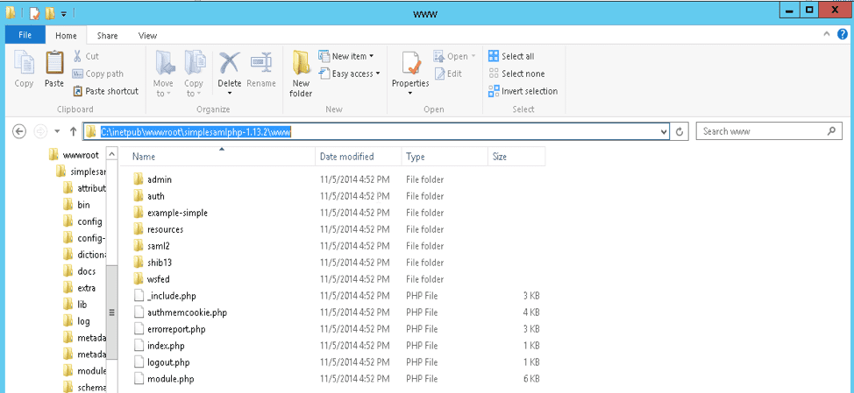The height and width of the screenshot is (393, 854).
Task: Sort files by Date modified column
Action: 347,157
